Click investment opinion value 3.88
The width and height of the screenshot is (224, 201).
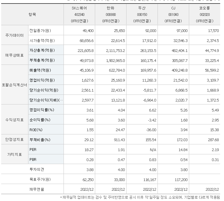pos(90,170)
